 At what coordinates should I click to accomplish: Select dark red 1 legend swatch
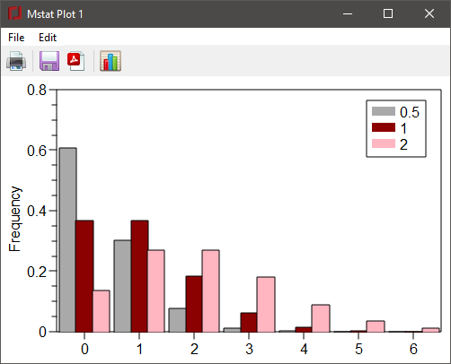pyautogui.click(x=384, y=127)
